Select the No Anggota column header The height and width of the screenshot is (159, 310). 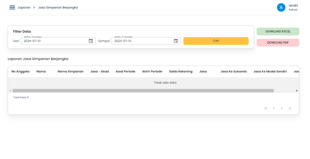20,71
